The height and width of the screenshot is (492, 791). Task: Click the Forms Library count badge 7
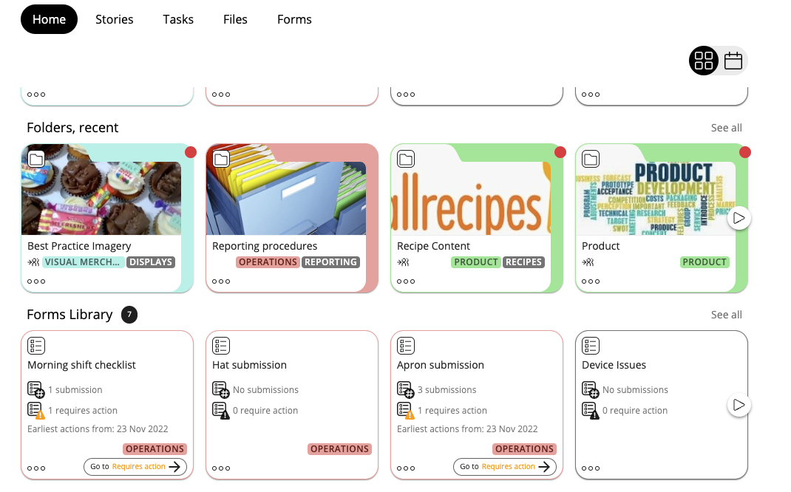pyautogui.click(x=129, y=315)
